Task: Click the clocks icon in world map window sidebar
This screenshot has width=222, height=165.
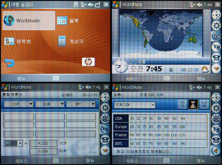Action: [x=216, y=15]
